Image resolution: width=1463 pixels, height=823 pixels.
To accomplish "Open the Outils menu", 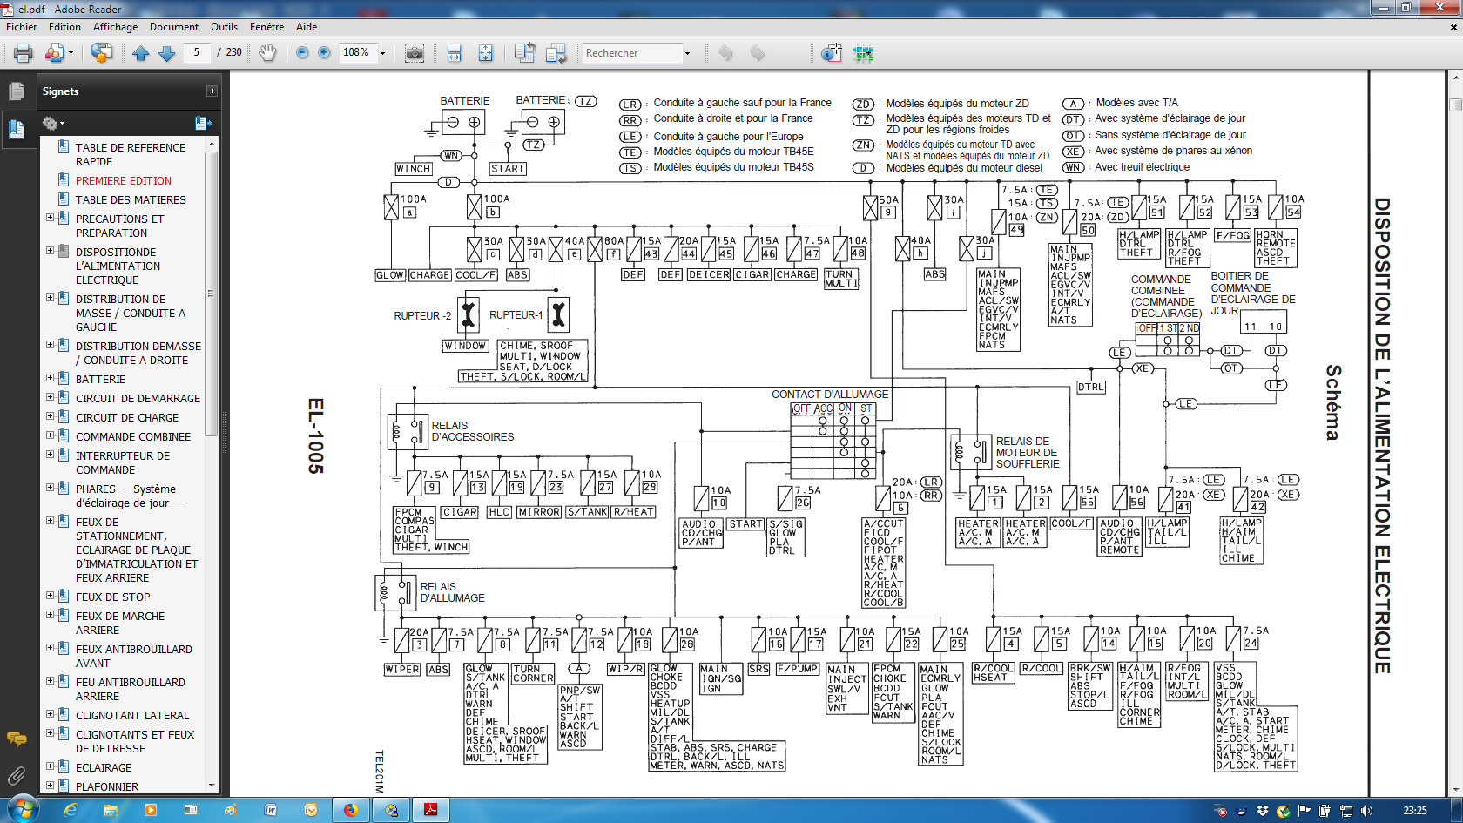I will [224, 27].
